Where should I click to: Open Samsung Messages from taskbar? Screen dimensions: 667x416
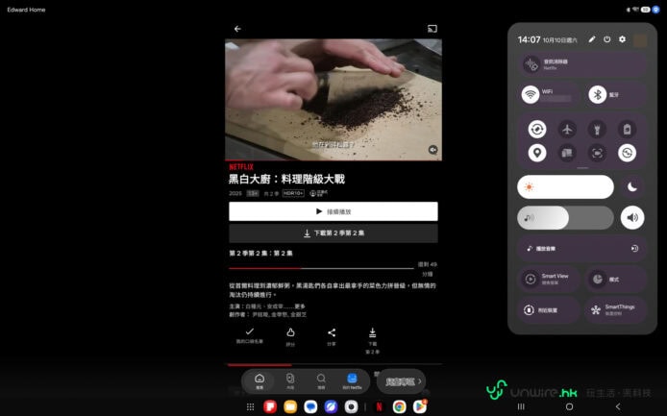tap(310, 406)
